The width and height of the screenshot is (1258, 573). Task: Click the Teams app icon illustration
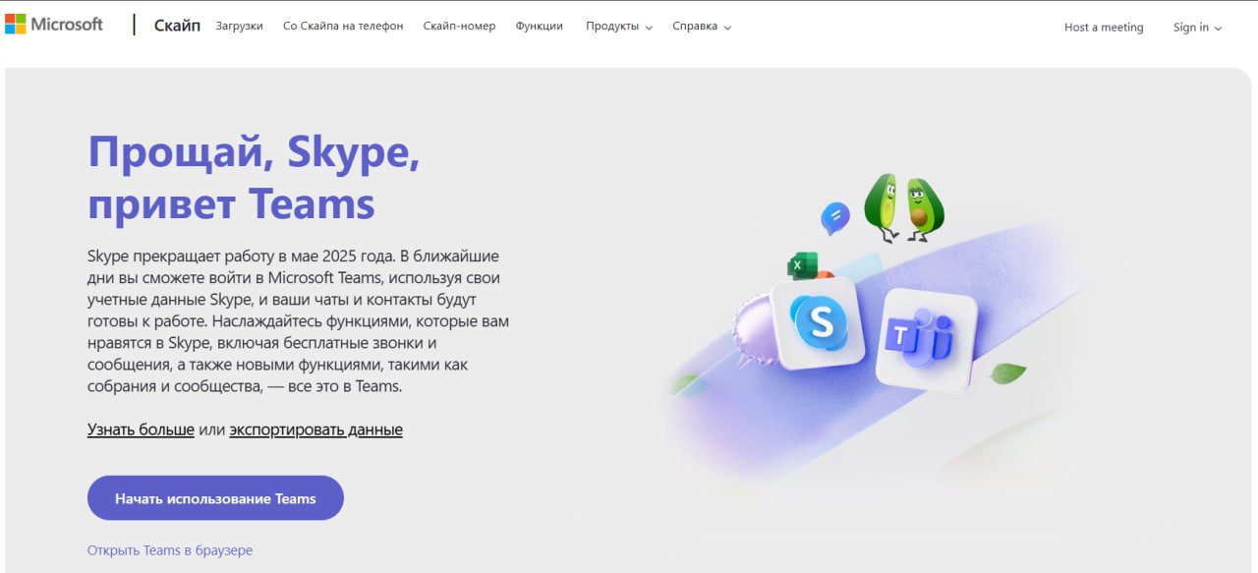tap(926, 338)
